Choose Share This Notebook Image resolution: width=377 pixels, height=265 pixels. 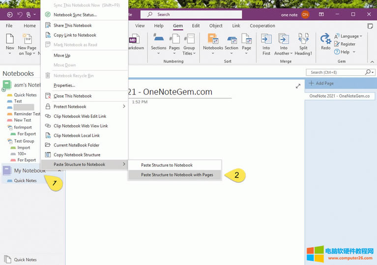[85, 26]
